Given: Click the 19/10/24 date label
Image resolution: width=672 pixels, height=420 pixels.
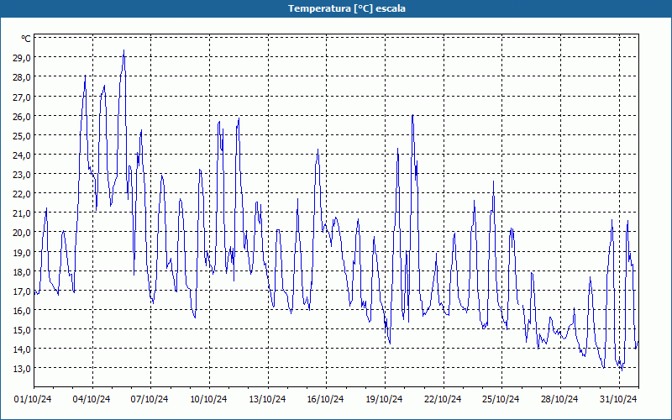Looking at the screenshot, I should click(384, 399).
